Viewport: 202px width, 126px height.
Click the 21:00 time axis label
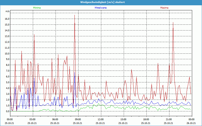(x=169, y=119)
